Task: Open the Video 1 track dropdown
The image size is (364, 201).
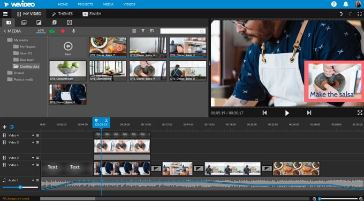Action: (33, 165)
